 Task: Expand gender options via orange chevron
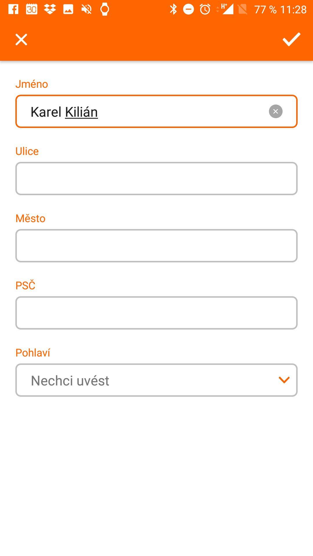(x=284, y=380)
